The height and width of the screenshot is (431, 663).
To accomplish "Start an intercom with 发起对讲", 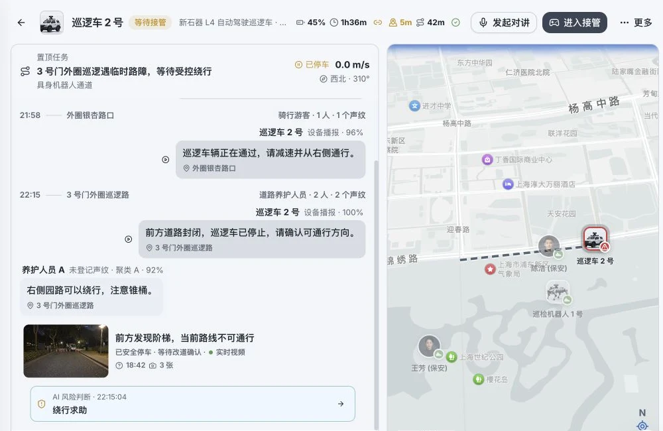I will tap(504, 23).
